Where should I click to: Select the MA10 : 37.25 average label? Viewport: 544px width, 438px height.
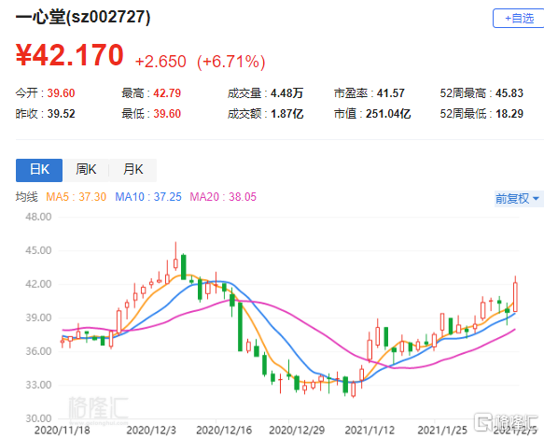coord(148,197)
